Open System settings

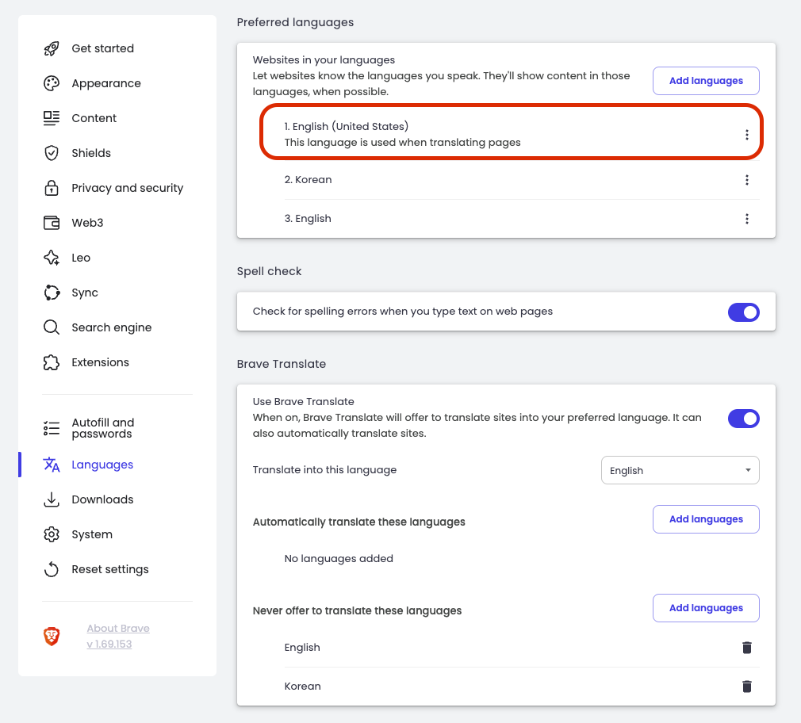coord(92,534)
